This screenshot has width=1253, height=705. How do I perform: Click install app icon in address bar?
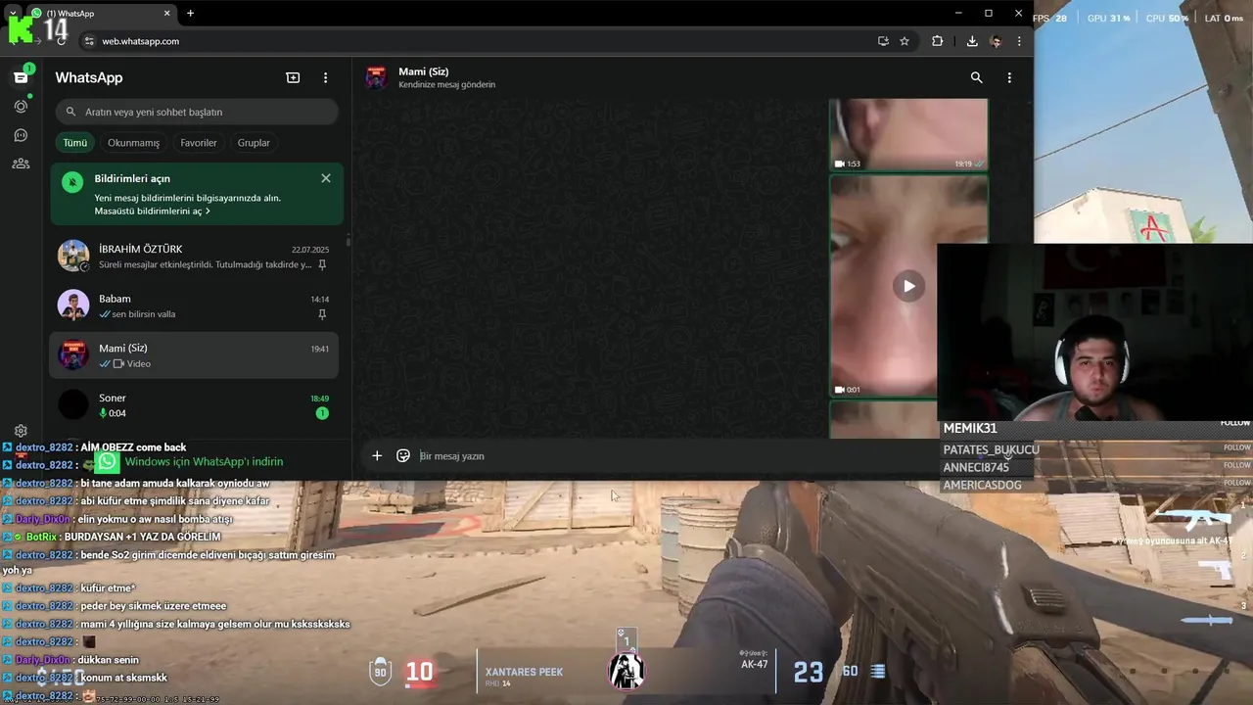[883, 41]
